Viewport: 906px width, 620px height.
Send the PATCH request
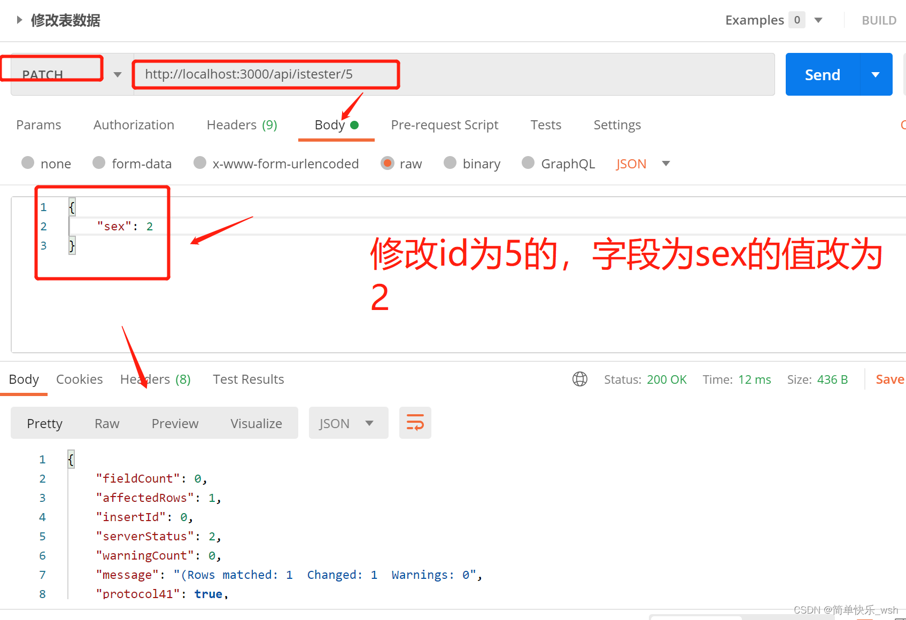point(823,74)
